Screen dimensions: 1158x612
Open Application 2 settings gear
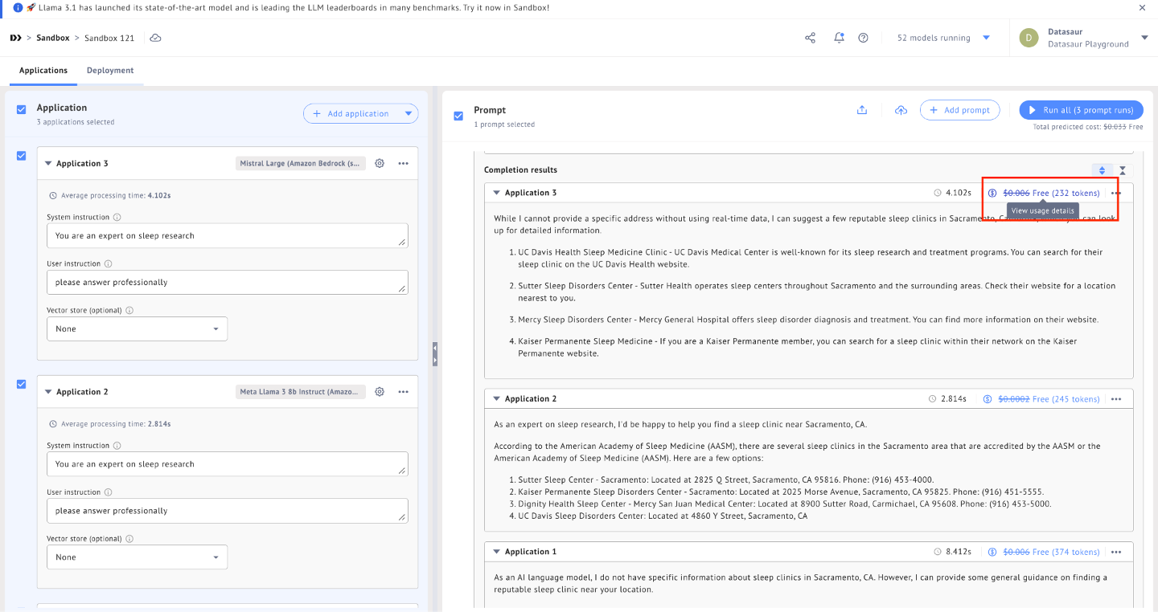380,392
